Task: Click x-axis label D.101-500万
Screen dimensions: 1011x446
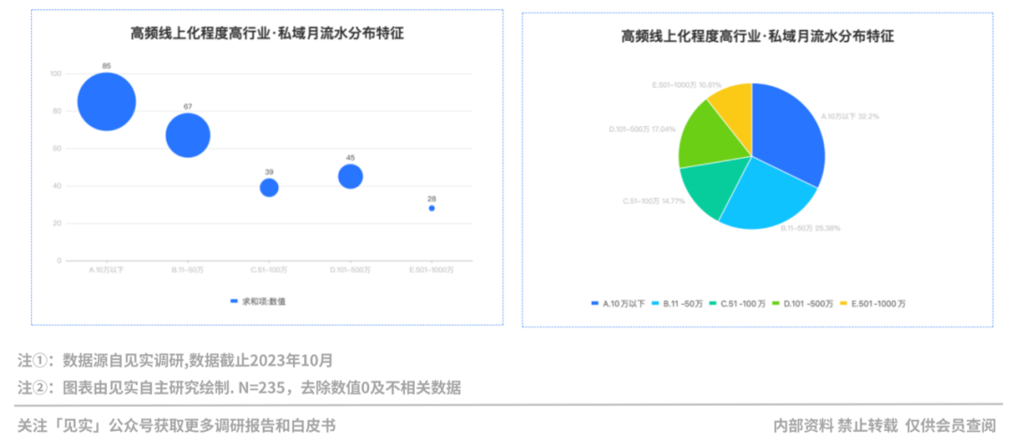Action: (x=350, y=270)
